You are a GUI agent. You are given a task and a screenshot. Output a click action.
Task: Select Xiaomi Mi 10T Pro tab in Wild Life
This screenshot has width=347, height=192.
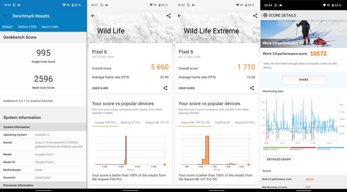pyautogui.click(x=157, y=122)
